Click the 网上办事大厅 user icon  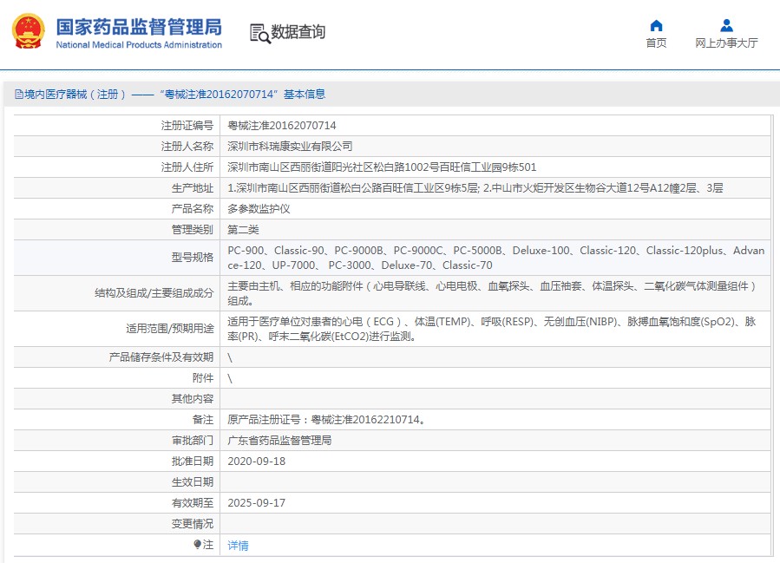point(726,25)
